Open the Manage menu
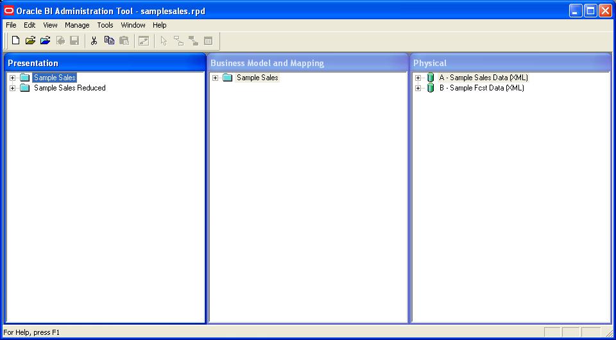The height and width of the screenshot is (340, 616). tap(77, 25)
